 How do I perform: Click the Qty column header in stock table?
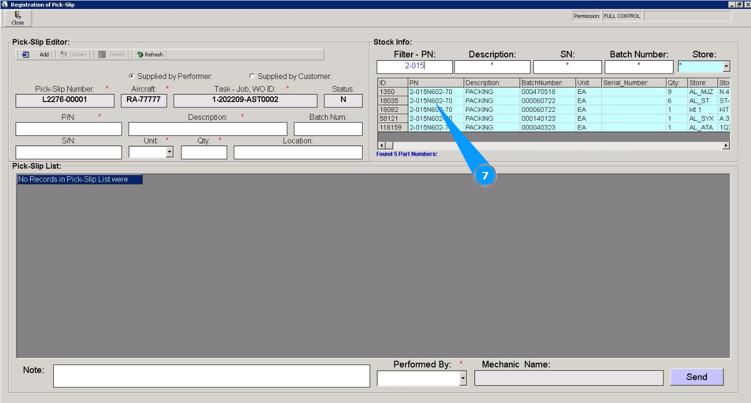point(677,83)
